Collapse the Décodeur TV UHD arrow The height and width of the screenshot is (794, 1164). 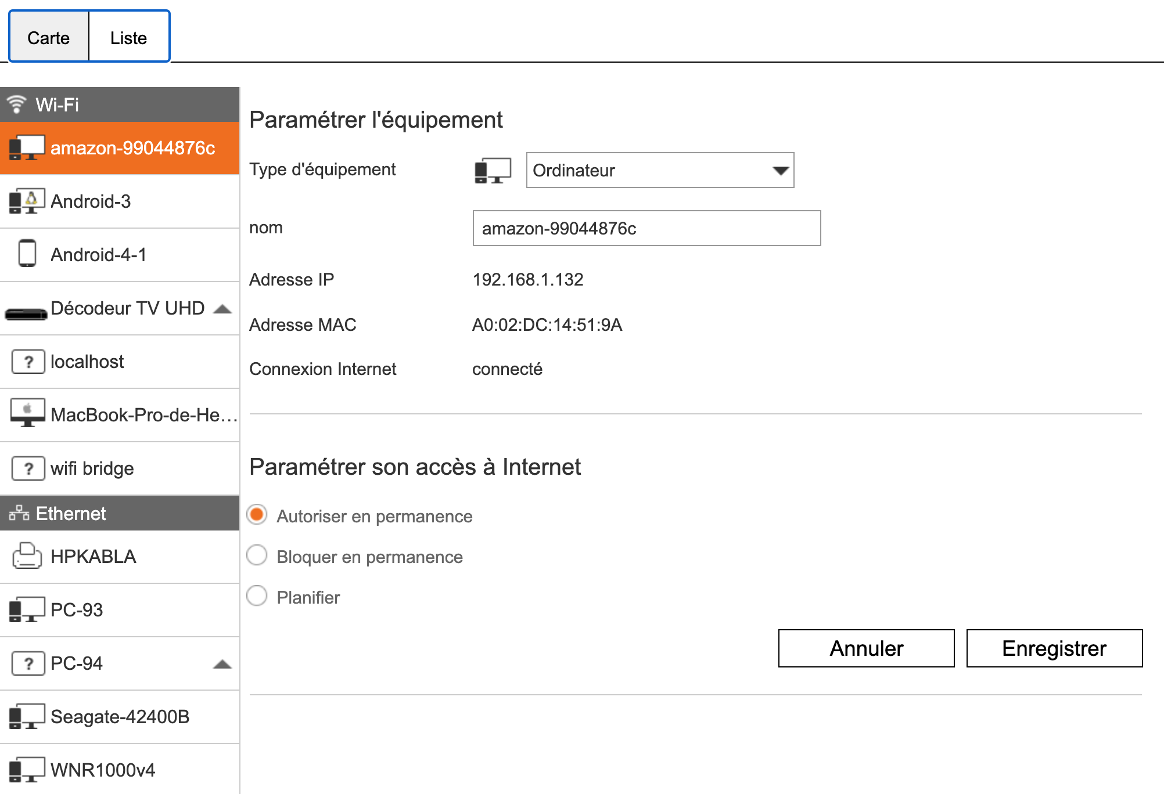pos(222,309)
